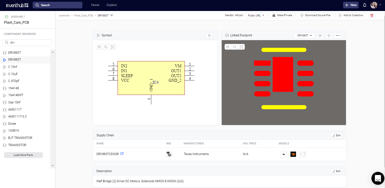Open the chat support widget
Image resolution: width=385 pixels, height=188 pixels.
click(378, 178)
